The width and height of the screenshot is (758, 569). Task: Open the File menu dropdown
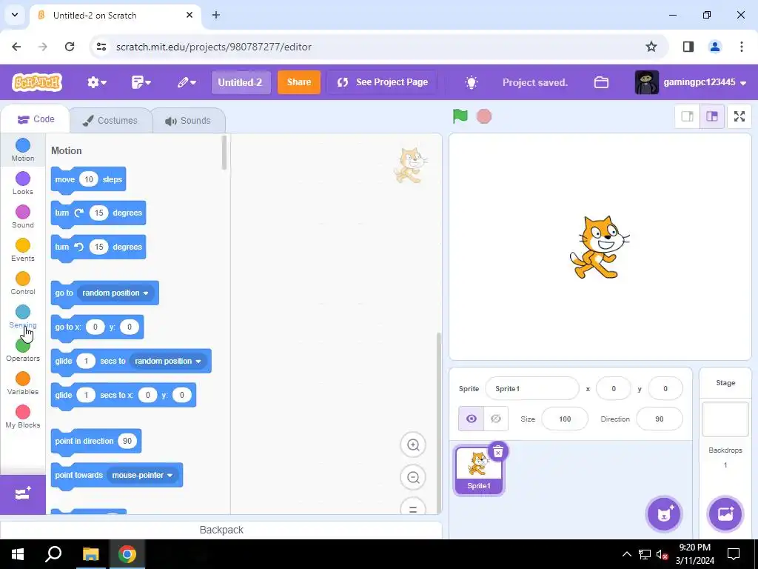[x=141, y=82]
